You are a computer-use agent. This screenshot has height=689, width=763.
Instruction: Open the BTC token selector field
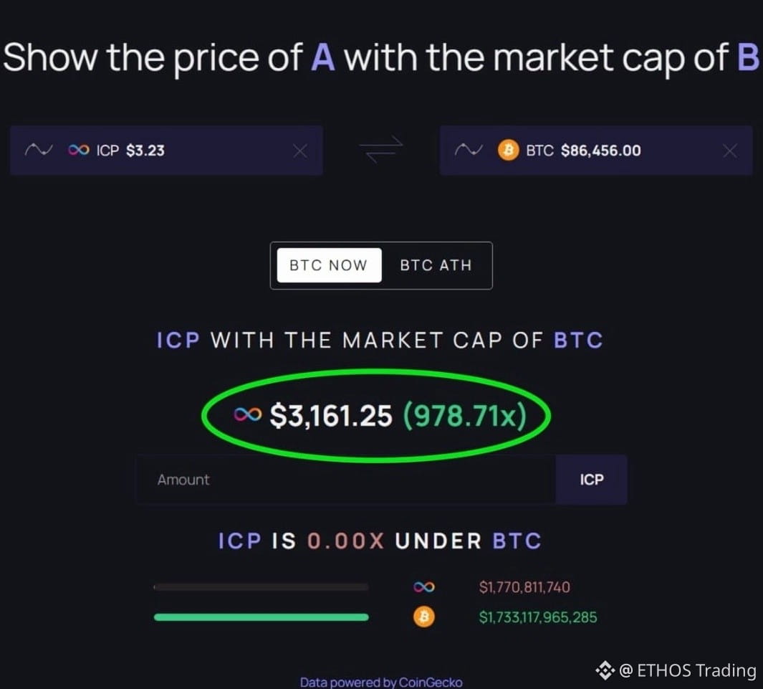click(x=595, y=150)
